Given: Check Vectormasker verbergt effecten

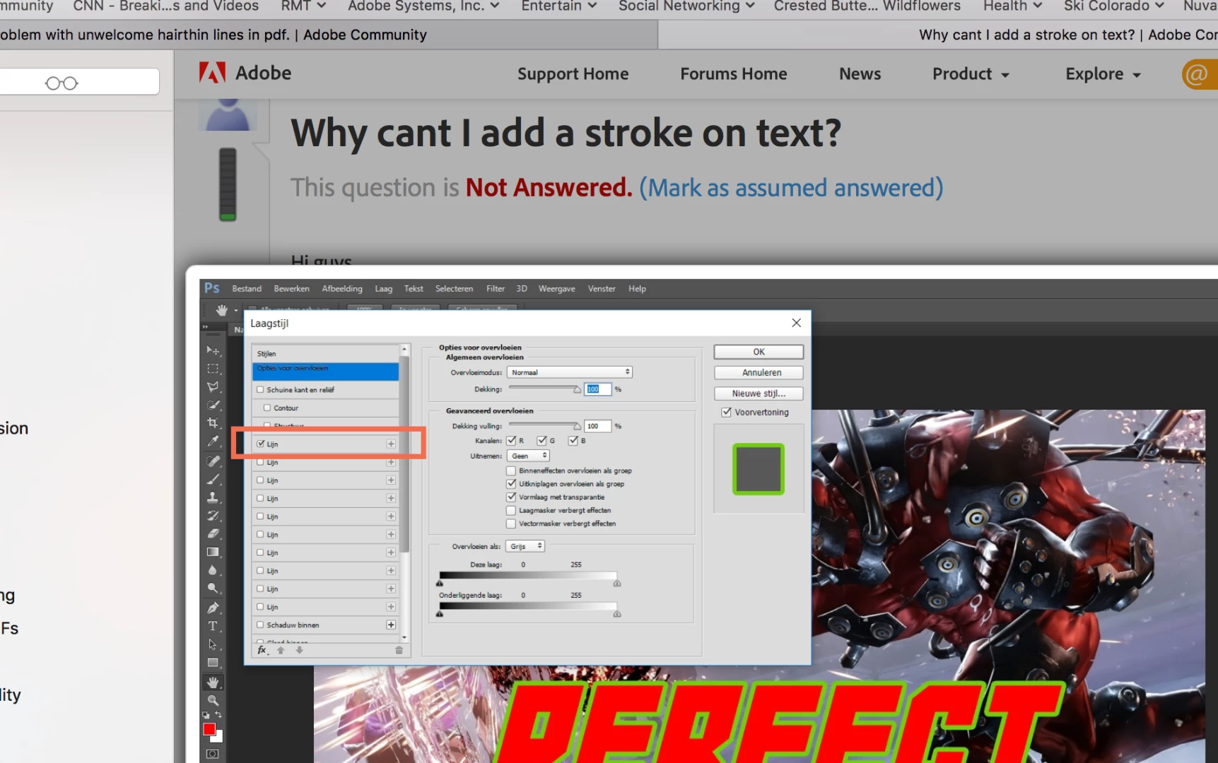Looking at the screenshot, I should [511, 524].
